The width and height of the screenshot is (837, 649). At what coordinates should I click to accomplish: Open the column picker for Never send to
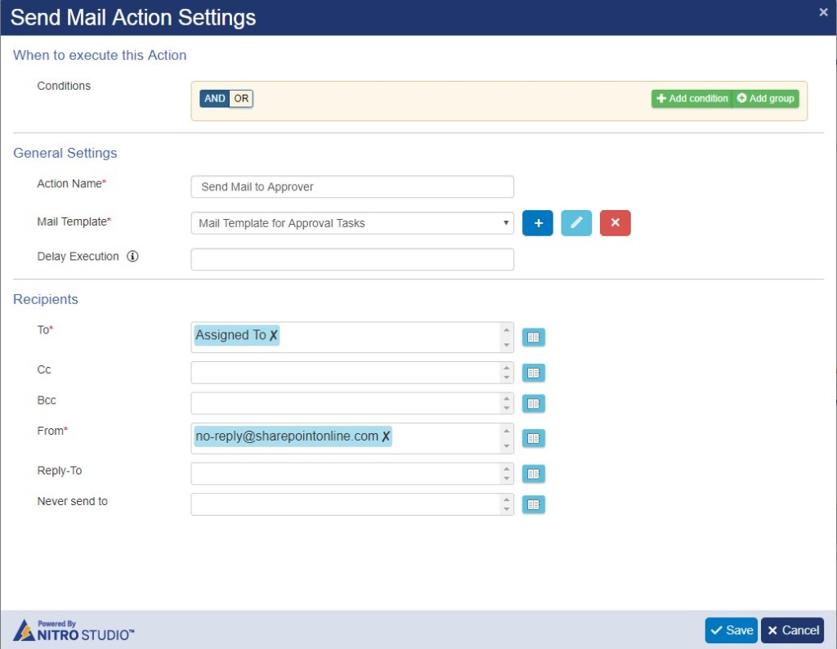click(533, 504)
